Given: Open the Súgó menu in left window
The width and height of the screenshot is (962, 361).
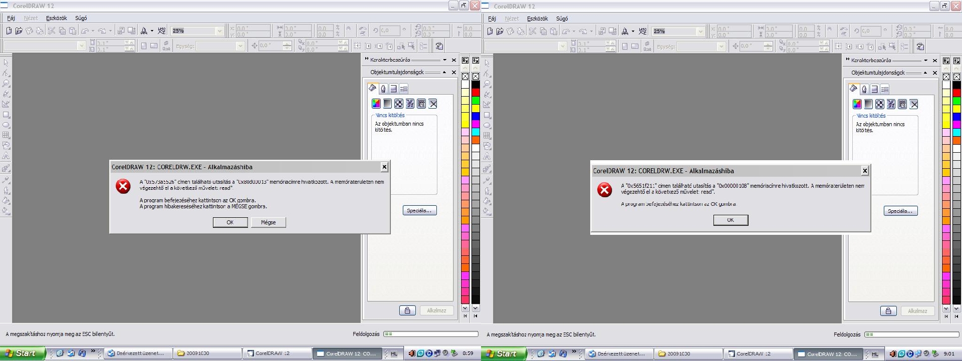Looking at the screenshot, I should (x=81, y=18).
